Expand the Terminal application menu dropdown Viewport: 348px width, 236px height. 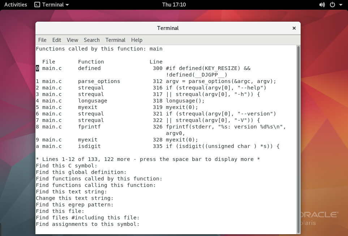coord(67,5)
